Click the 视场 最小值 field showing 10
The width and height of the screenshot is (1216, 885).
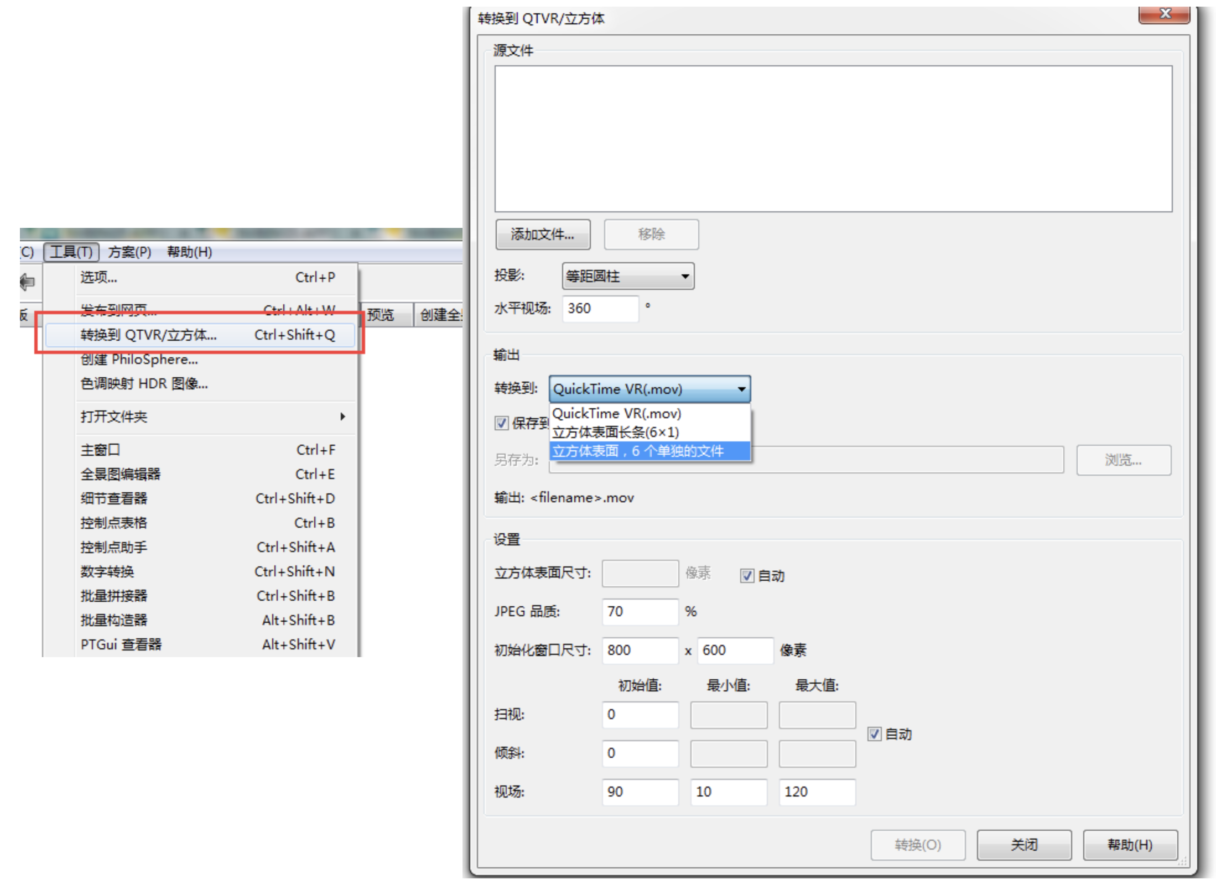[729, 792]
